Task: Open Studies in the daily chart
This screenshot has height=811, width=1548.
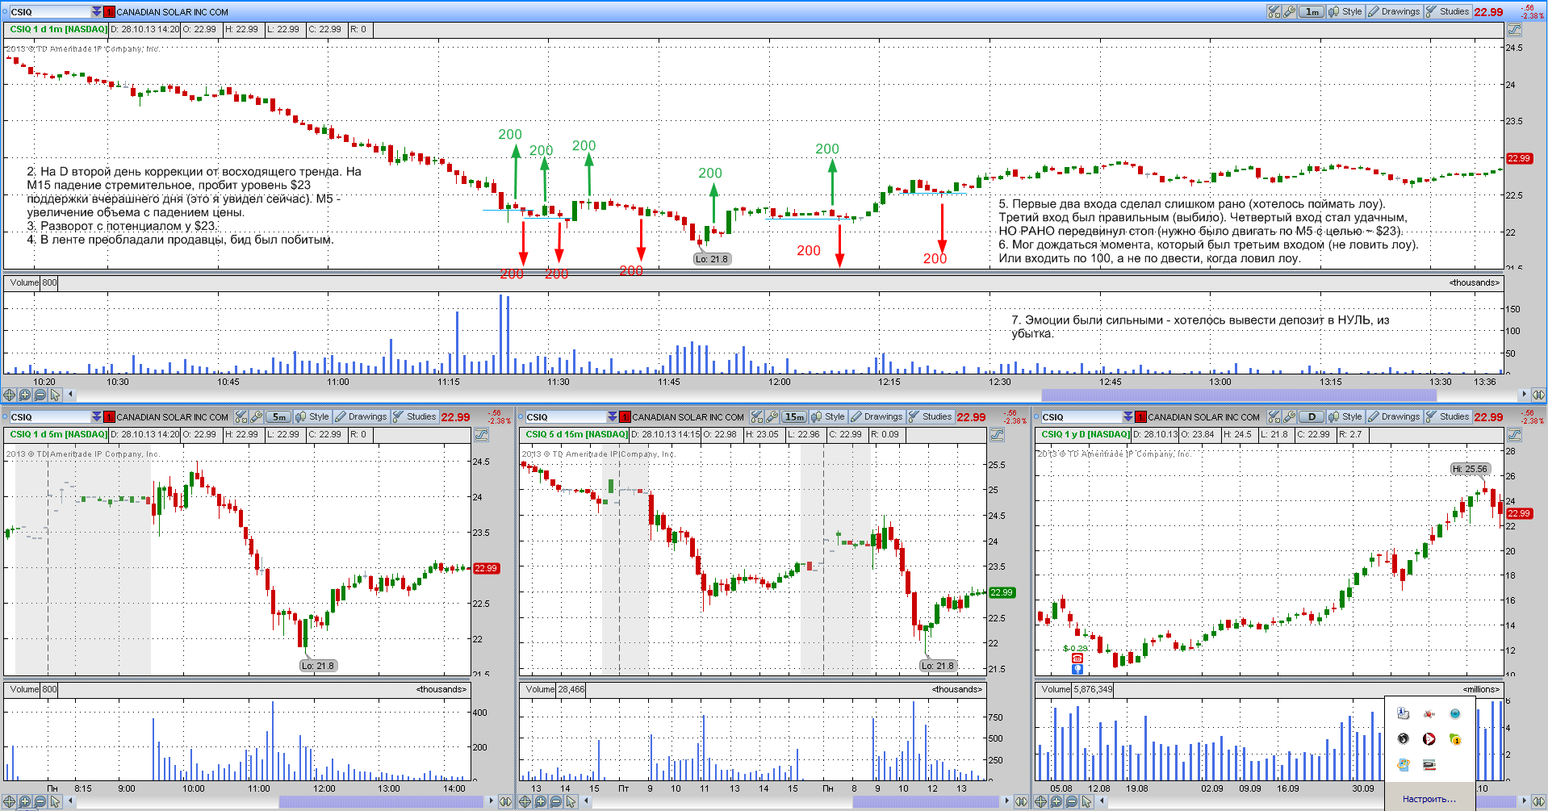Action: click(1448, 416)
